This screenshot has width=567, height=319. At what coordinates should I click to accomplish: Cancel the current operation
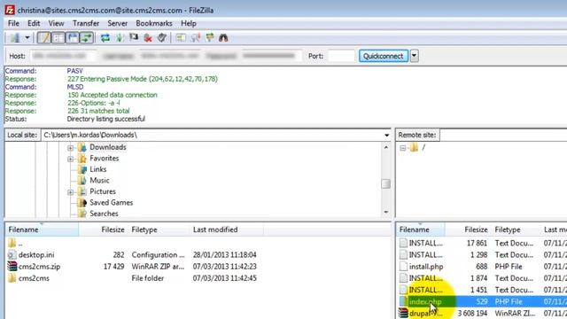click(134, 37)
